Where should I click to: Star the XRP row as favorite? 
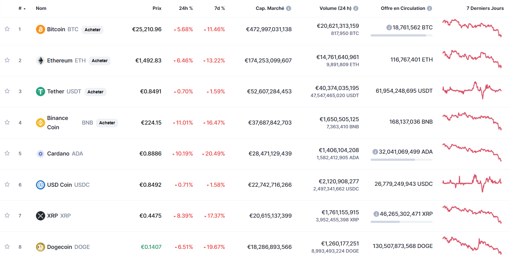pyautogui.click(x=7, y=215)
